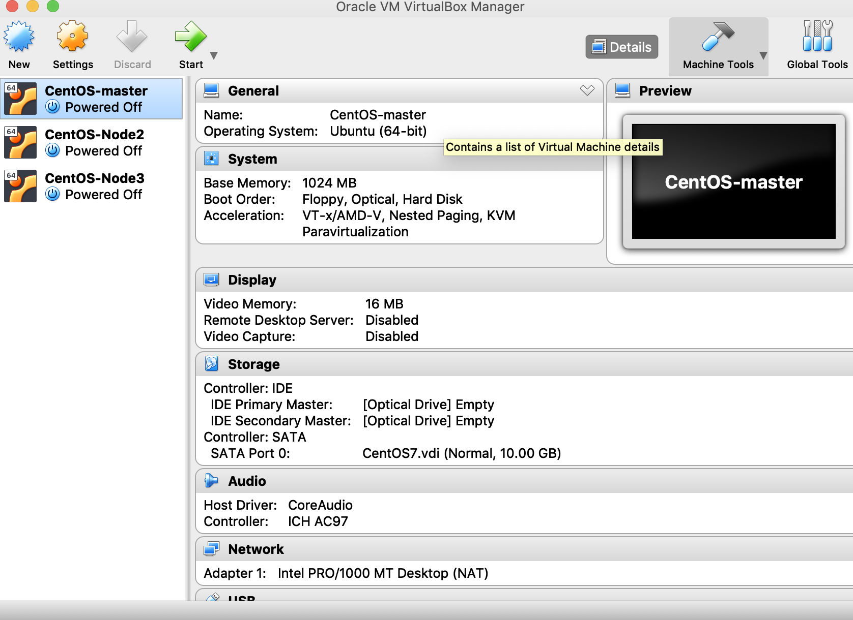
Task: Click Boot Order Floppy, Optical, Hard Disk
Action: (382, 199)
